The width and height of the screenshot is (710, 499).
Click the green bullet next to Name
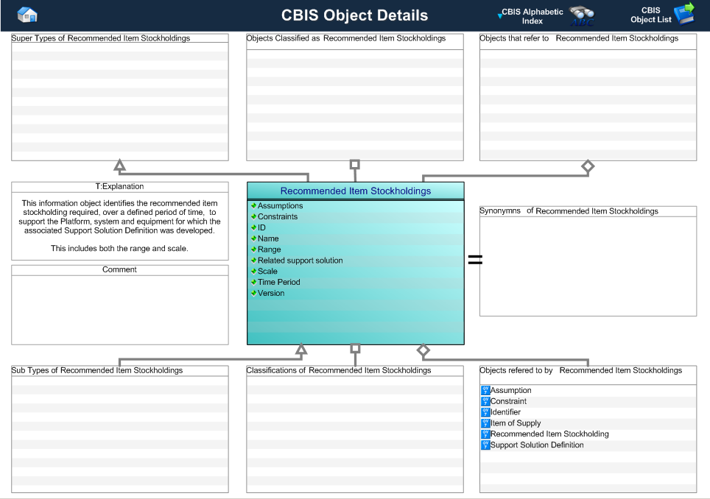(x=253, y=238)
